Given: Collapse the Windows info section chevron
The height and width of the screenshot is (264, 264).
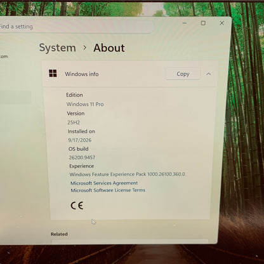Looking at the screenshot, I should click(x=209, y=74).
